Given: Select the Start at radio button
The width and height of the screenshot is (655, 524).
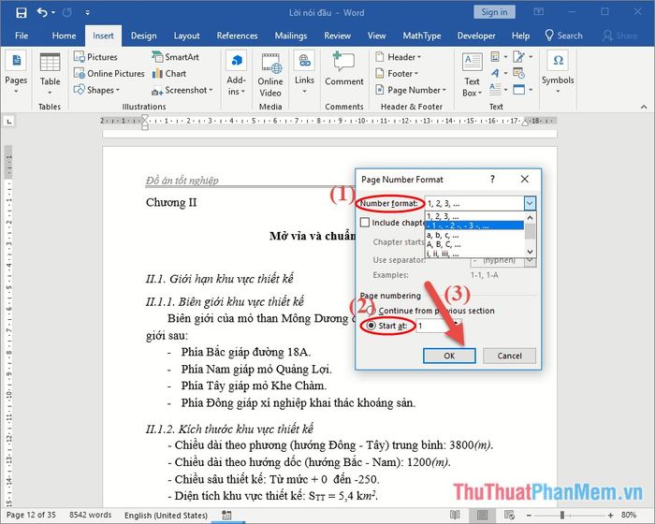Looking at the screenshot, I should (x=371, y=326).
